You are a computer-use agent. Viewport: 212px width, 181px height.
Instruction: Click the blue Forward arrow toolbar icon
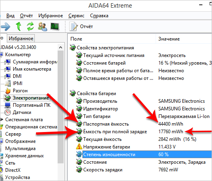click(x=5, y=26)
